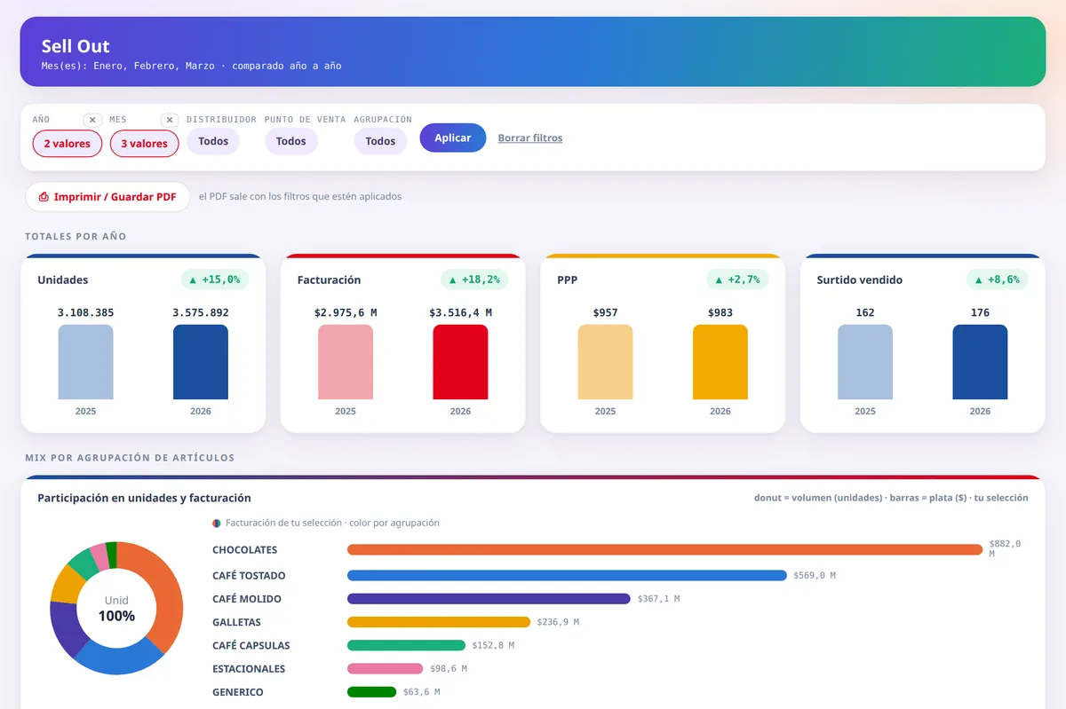Click the CHOCOLATES row label
Image resolution: width=1066 pixels, height=709 pixels.
click(x=245, y=550)
